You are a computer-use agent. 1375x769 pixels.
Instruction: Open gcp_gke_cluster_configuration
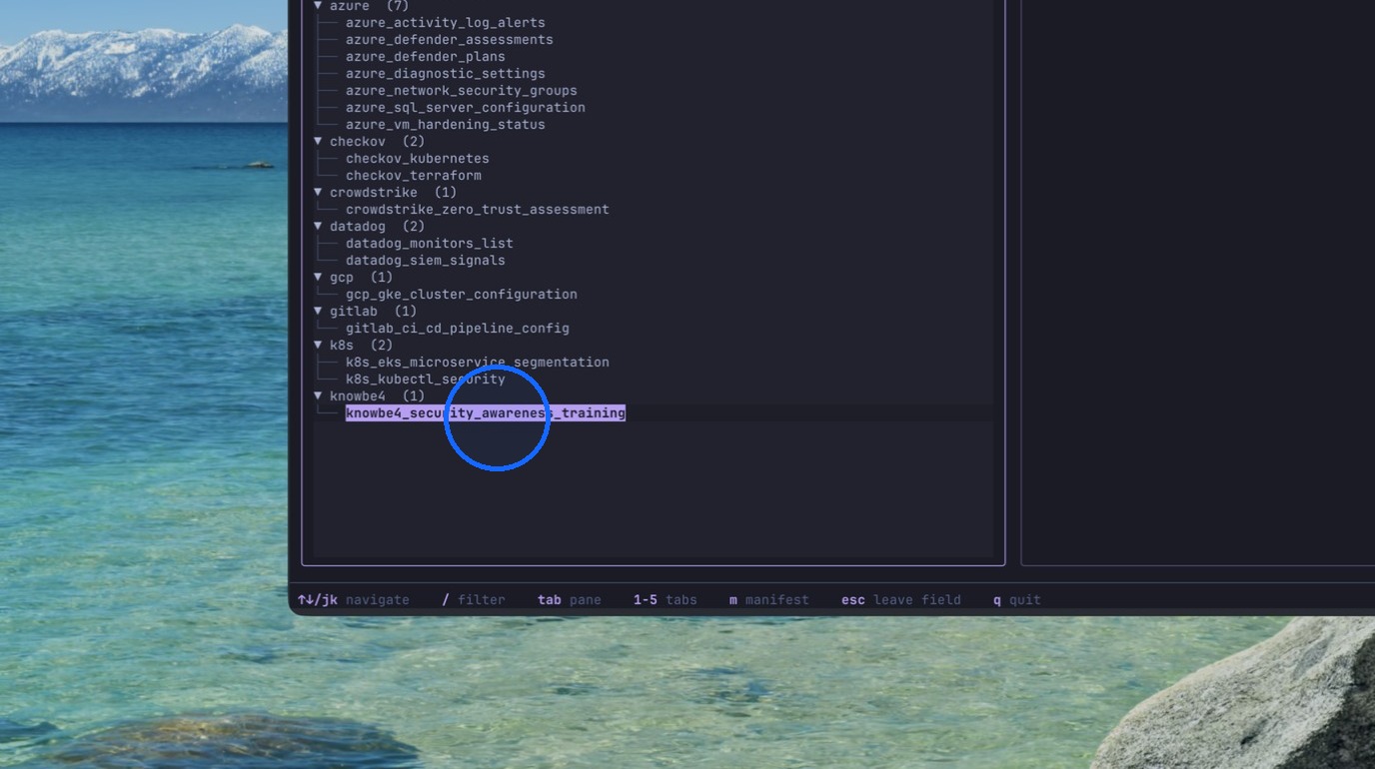click(462, 295)
